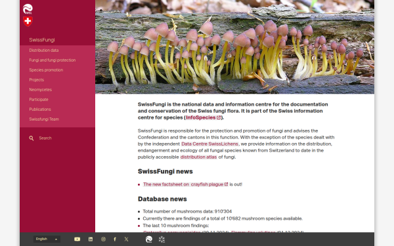Click the mushroom banner photo

point(234,47)
